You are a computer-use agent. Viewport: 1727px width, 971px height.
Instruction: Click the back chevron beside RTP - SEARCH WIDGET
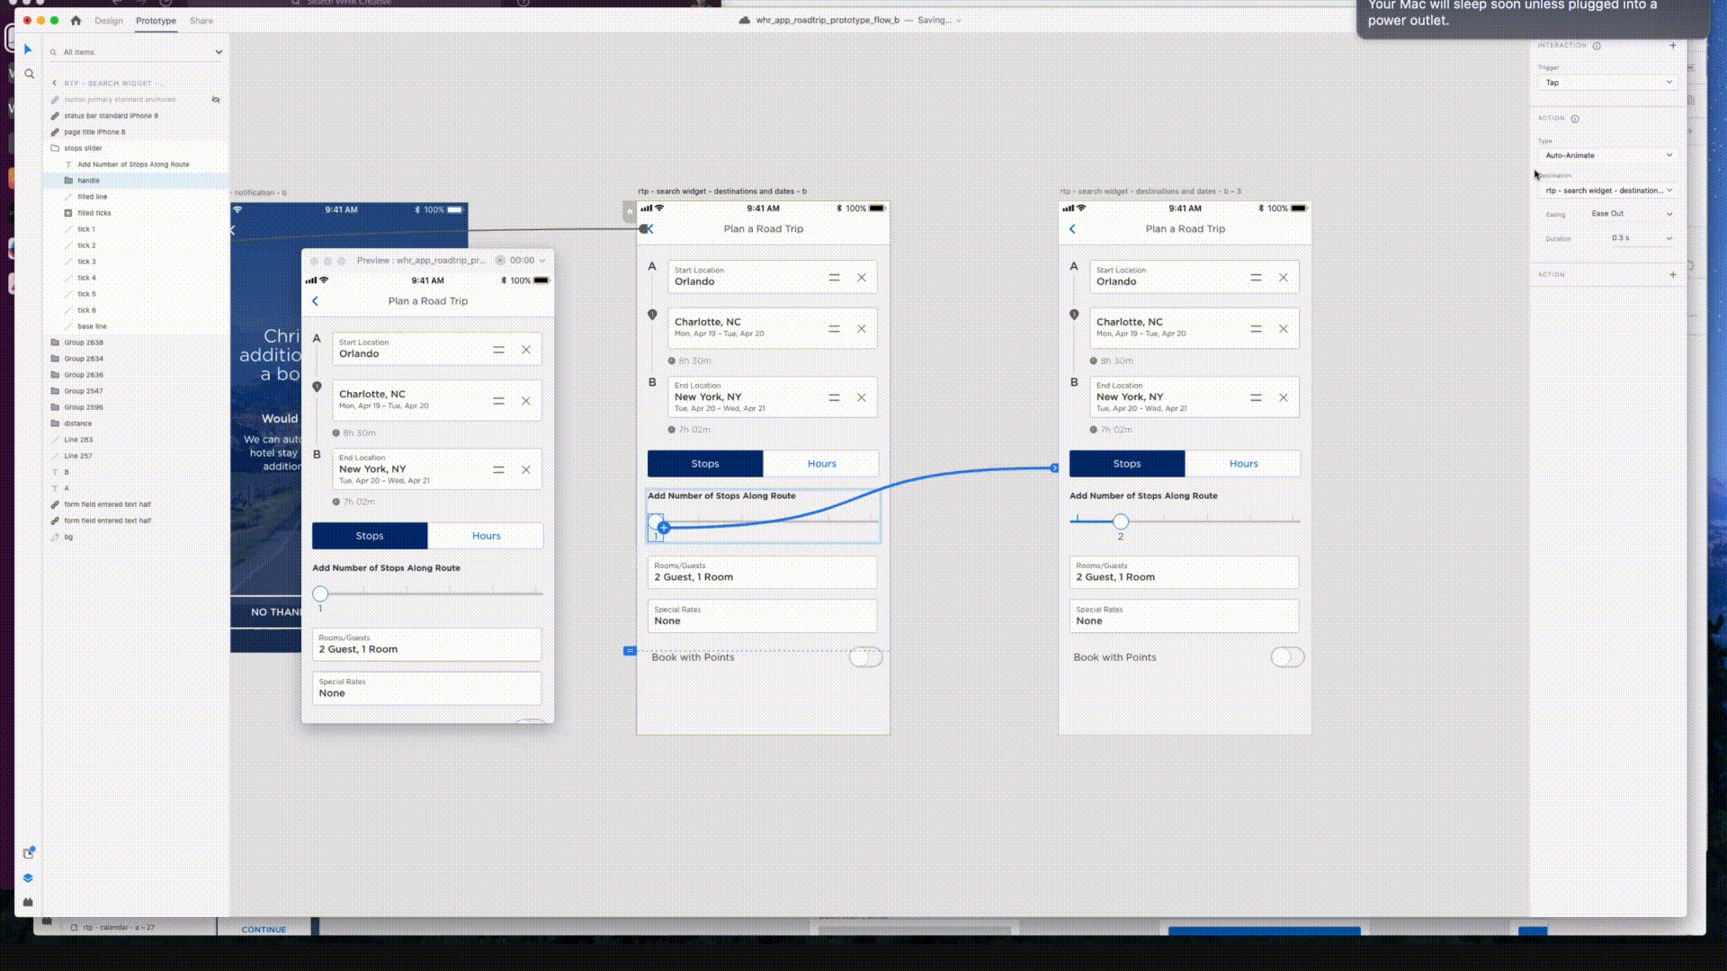(54, 83)
